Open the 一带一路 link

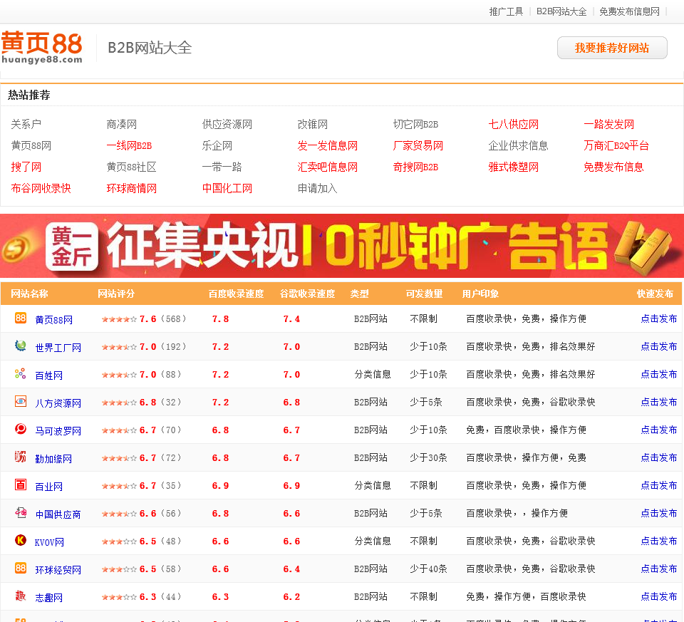[x=222, y=167]
